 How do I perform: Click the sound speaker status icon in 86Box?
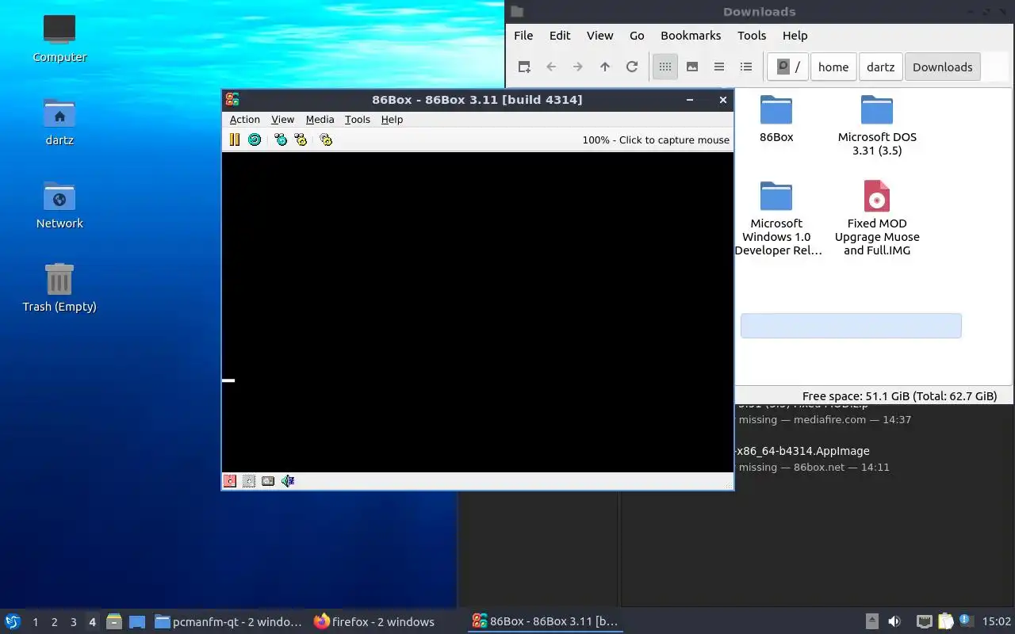(288, 480)
